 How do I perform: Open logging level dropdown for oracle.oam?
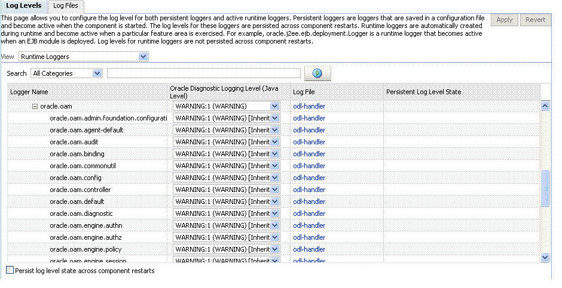(x=226, y=106)
